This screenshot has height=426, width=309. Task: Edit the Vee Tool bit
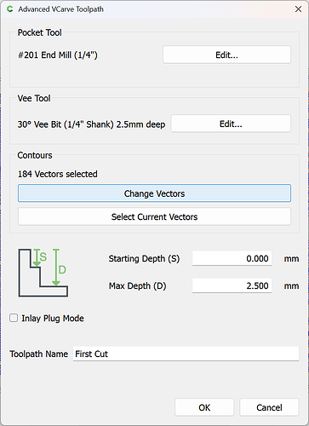(231, 124)
